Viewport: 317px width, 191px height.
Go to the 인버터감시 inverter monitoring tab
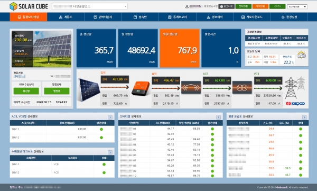coord(102,17)
